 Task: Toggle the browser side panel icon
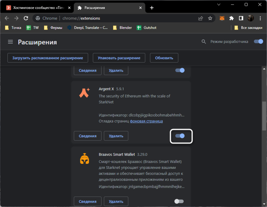click(x=241, y=18)
